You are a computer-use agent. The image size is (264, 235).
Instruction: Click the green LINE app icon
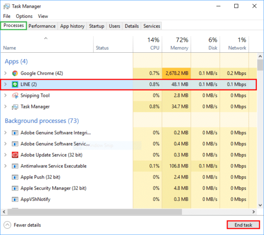point(15,84)
